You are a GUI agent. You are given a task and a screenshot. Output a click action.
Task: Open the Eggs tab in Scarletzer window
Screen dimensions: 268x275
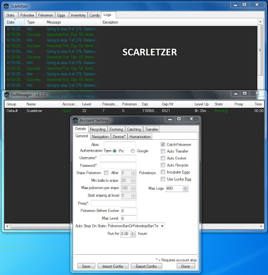pos(61,15)
